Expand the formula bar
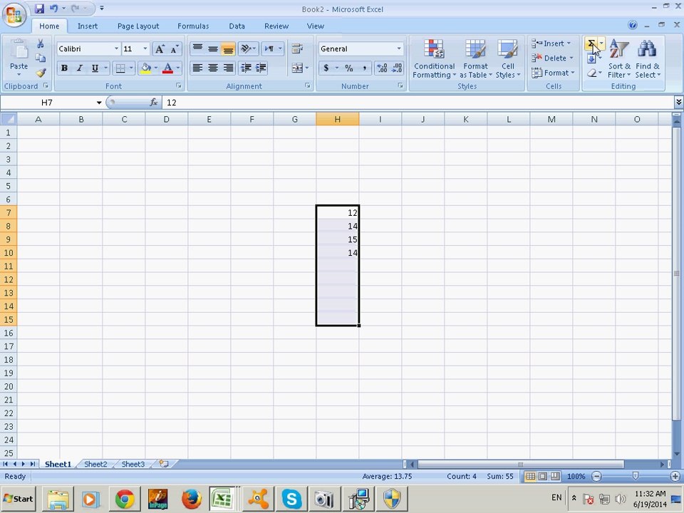Viewport: 684px width, 513px height. click(679, 102)
